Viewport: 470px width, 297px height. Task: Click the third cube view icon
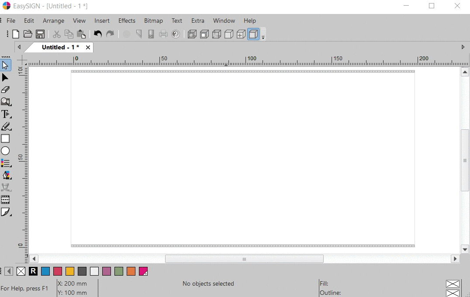(216, 34)
